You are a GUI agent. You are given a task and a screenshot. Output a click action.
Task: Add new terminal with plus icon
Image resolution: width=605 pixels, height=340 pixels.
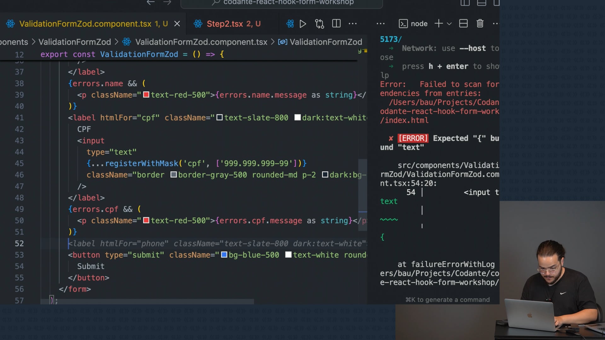438,24
